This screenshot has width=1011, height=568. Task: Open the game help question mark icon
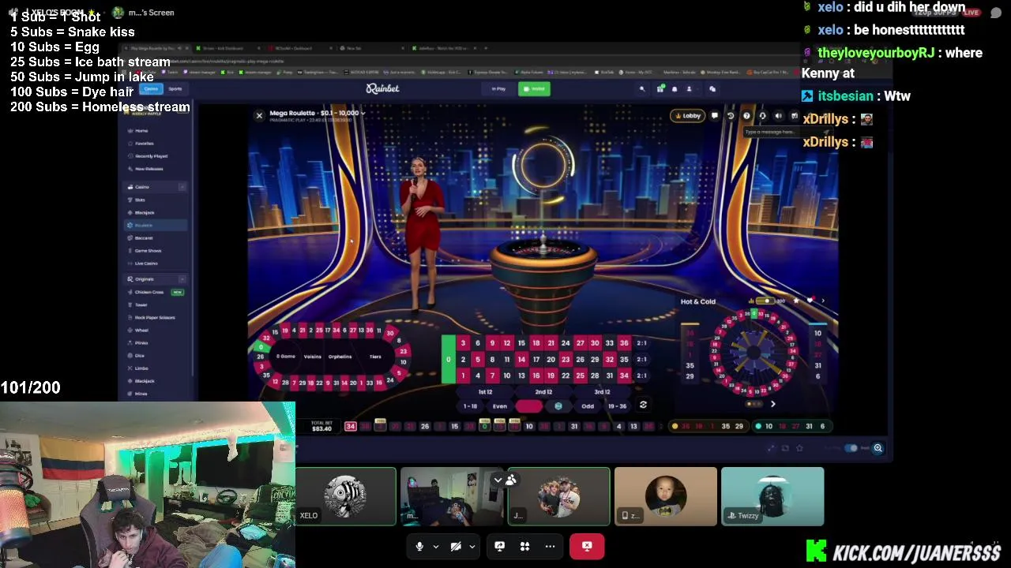click(x=746, y=116)
